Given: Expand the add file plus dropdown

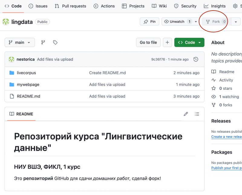Looking at the screenshot, I should [167, 42].
